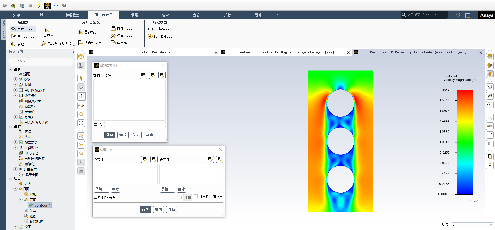Click the fit to window zoom icon

click(81, 136)
